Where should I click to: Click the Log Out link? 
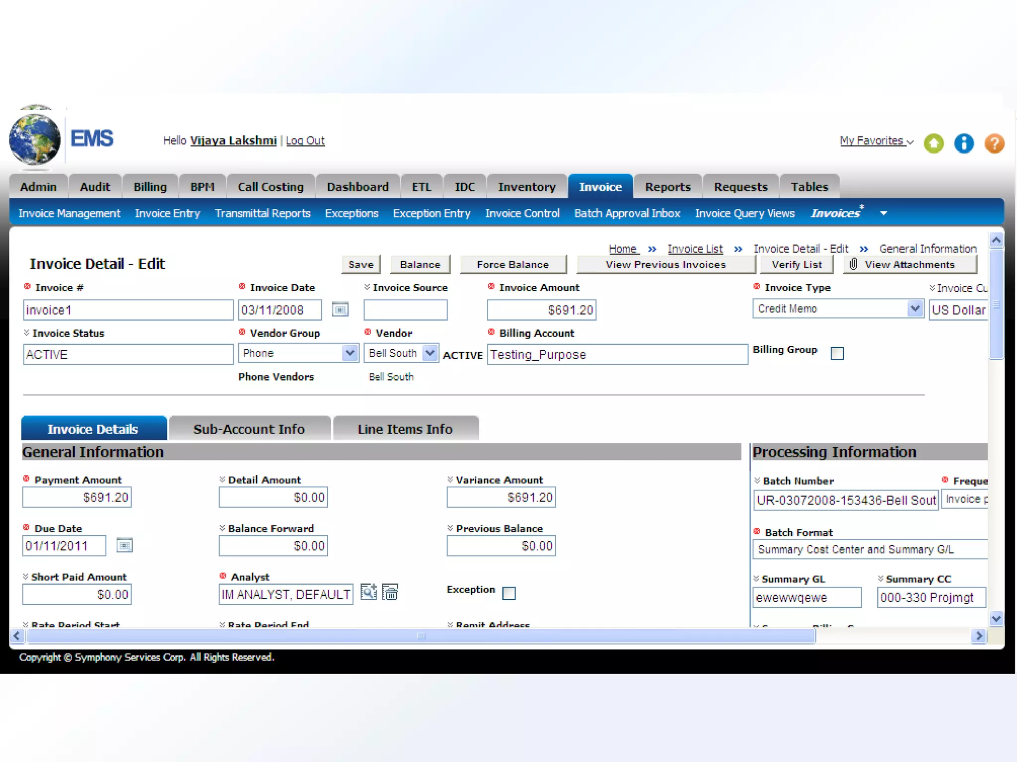(305, 141)
